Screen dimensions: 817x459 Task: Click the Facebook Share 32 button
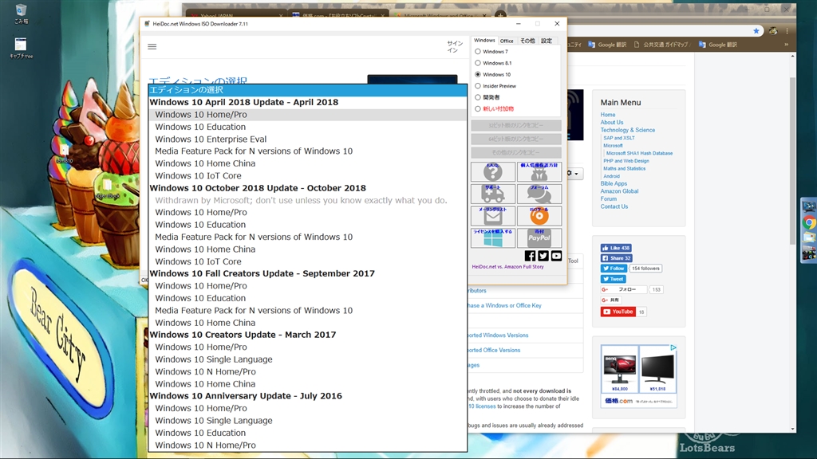[x=616, y=258]
